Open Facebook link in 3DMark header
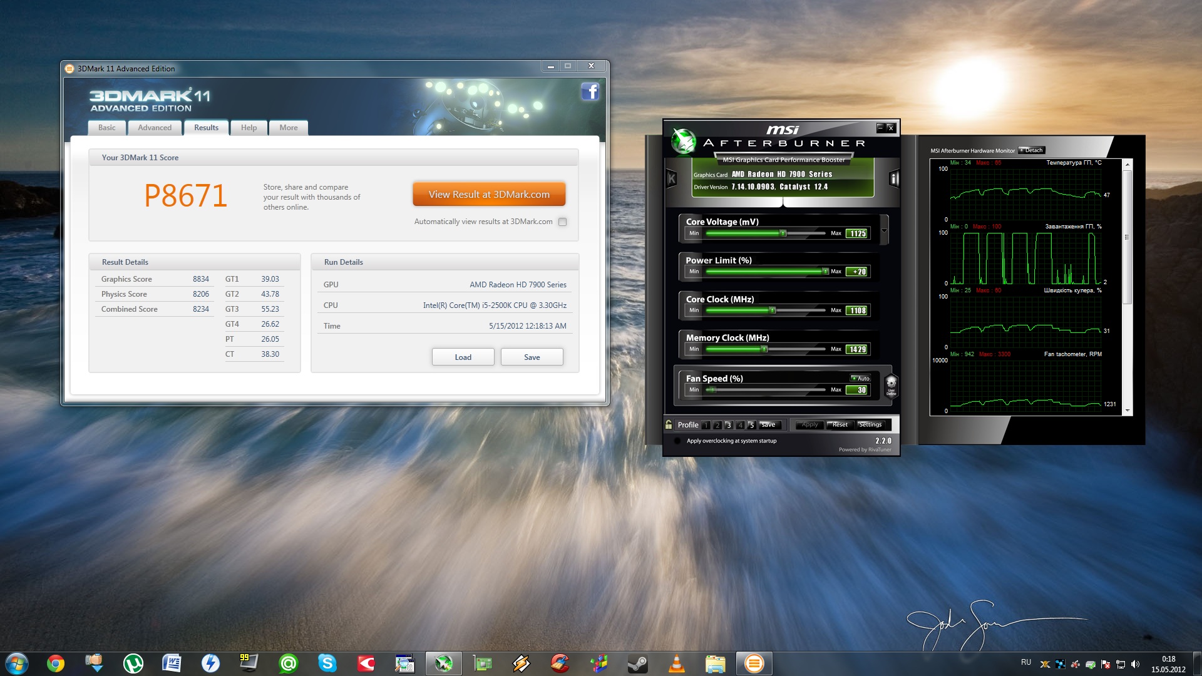 pyautogui.click(x=590, y=92)
